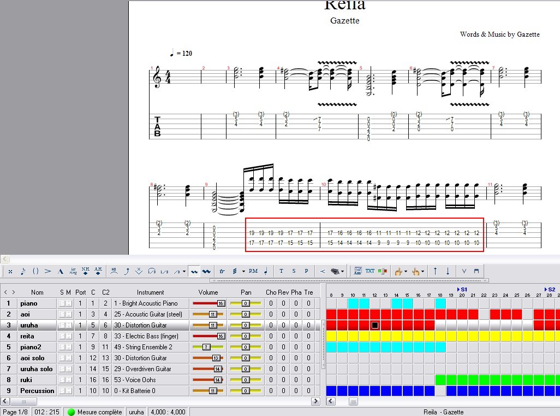
Task: Mute the aoi solo track
Action: click(x=69, y=358)
